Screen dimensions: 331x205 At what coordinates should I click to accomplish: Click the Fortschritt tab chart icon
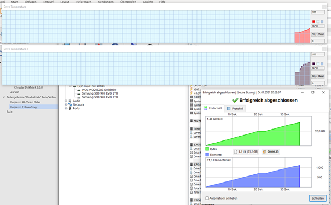(205, 108)
